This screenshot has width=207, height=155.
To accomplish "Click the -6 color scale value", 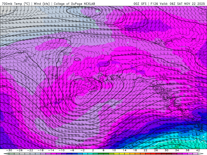I will [x=72, y=150].
